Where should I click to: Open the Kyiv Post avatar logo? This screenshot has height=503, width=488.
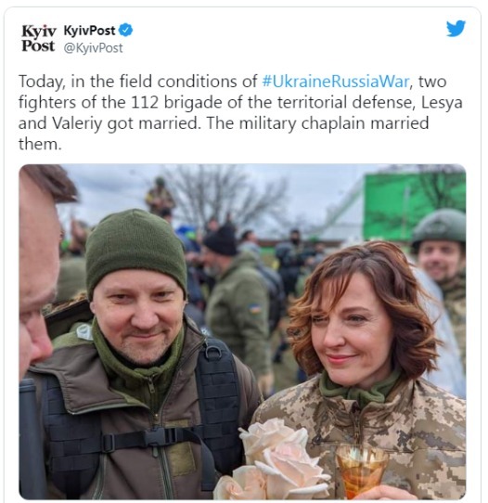[x=38, y=38]
